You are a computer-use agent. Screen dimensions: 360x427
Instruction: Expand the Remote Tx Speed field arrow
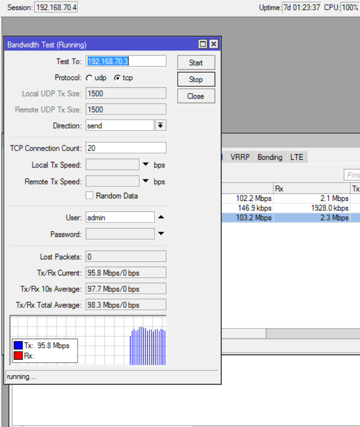click(146, 181)
